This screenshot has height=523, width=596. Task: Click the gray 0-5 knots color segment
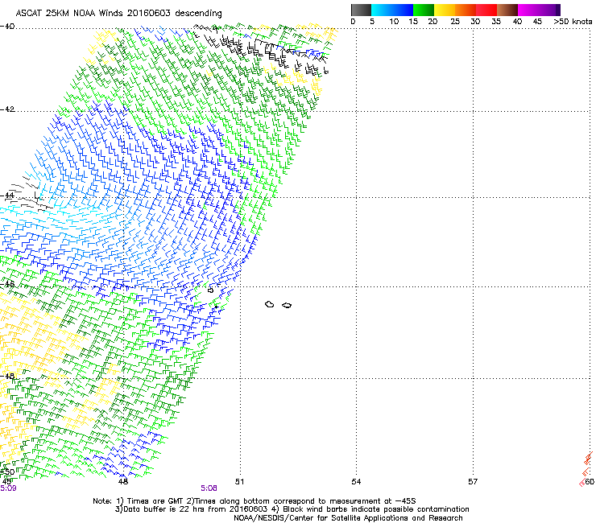pos(361,10)
